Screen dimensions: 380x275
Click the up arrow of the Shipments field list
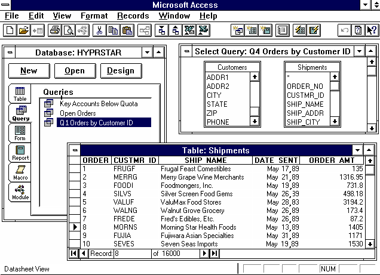(x=335, y=77)
